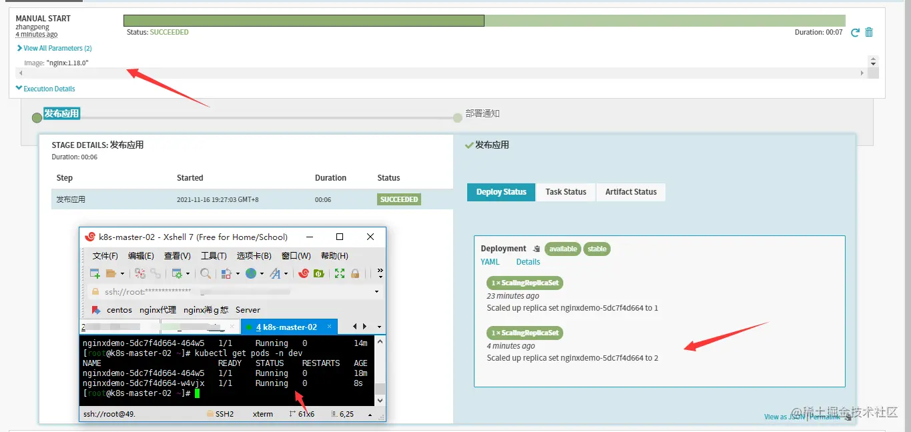911x432 pixels.
Task: Open the dropdown arrow next to the globe icon
Action: (262, 274)
